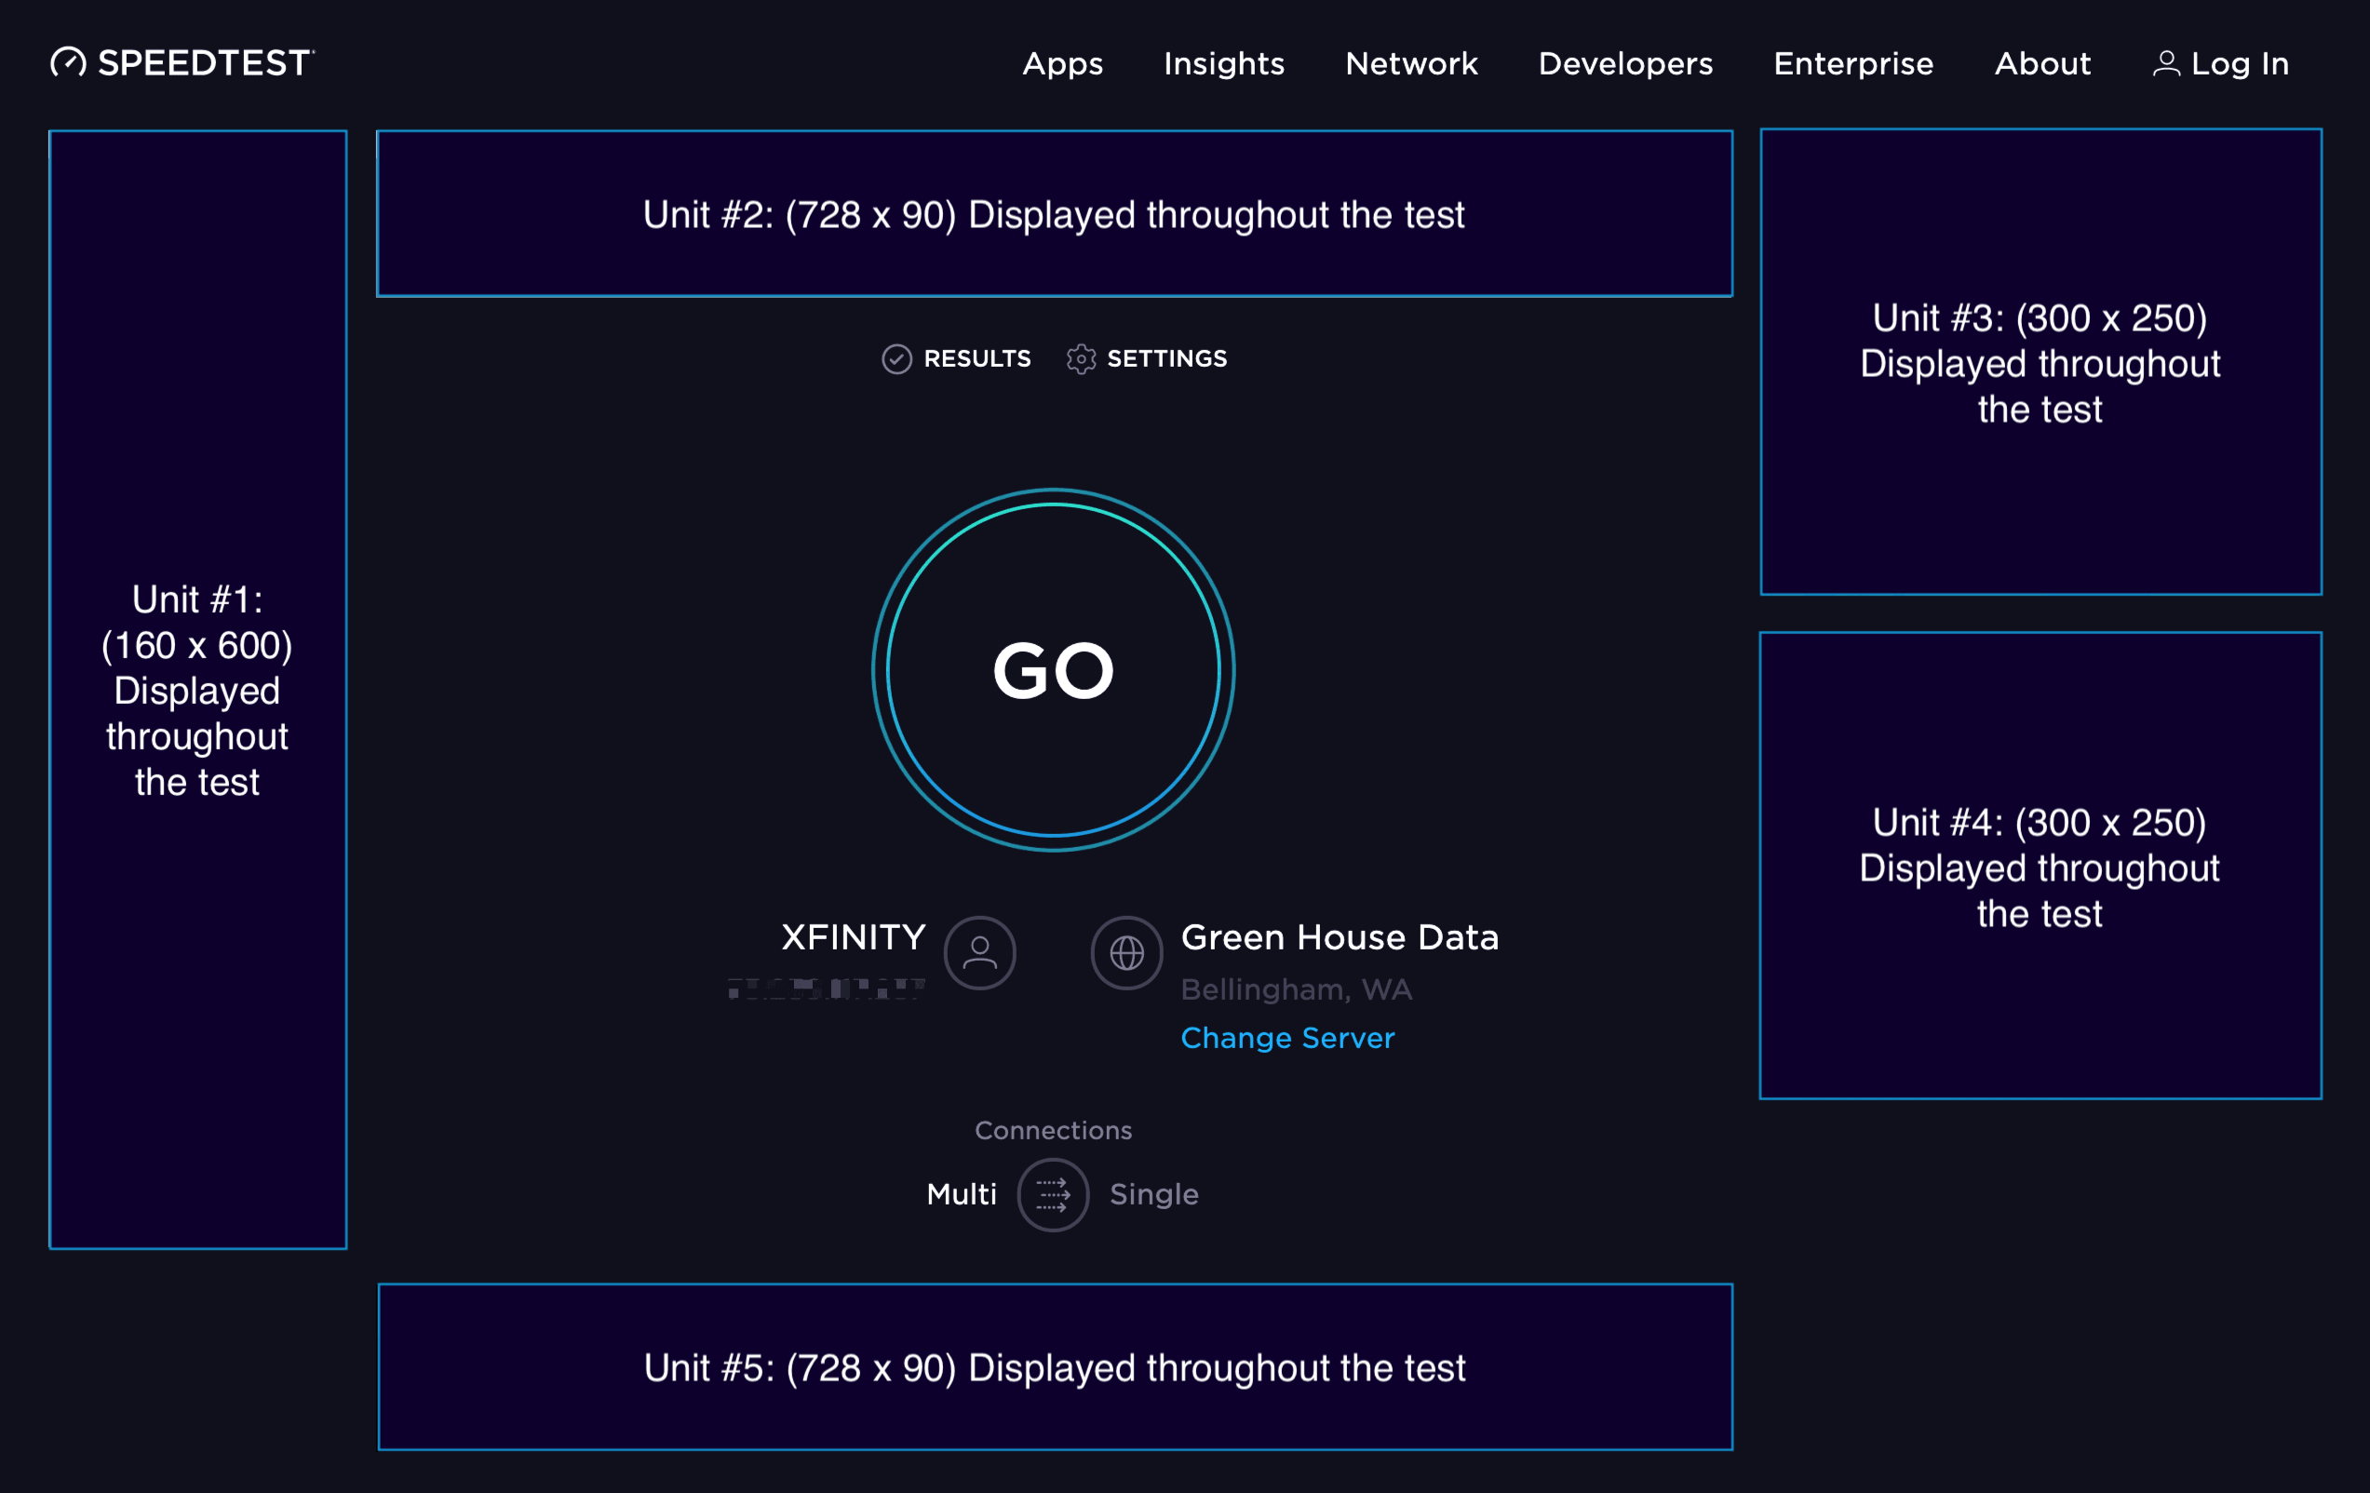Open the Enterprise menu item
Viewport: 2370px width, 1493px height.
(1852, 64)
